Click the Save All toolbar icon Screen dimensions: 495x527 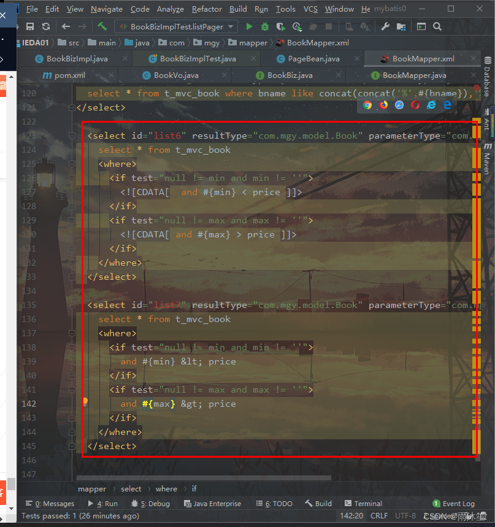pyautogui.click(x=30, y=26)
